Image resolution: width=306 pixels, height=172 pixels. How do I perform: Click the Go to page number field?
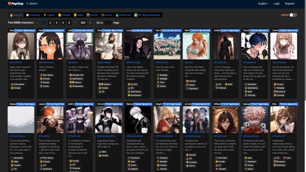[108, 23]
